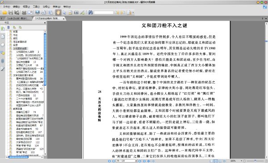Open the Pages thumbnails sidebar icon
The image size is (268, 163).
3,37
